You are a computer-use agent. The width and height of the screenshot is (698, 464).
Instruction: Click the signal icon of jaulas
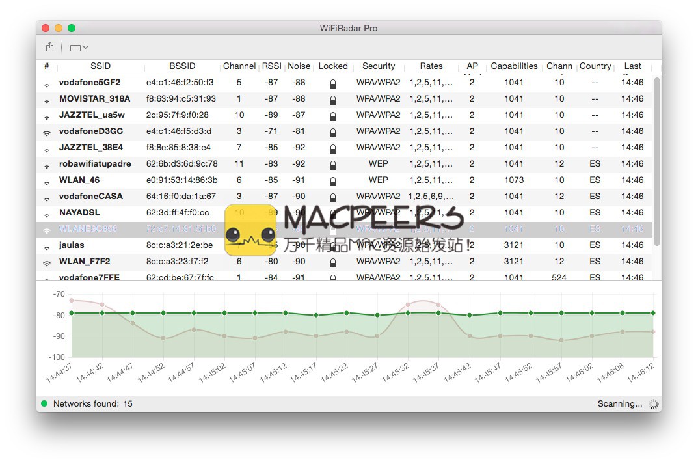click(47, 247)
